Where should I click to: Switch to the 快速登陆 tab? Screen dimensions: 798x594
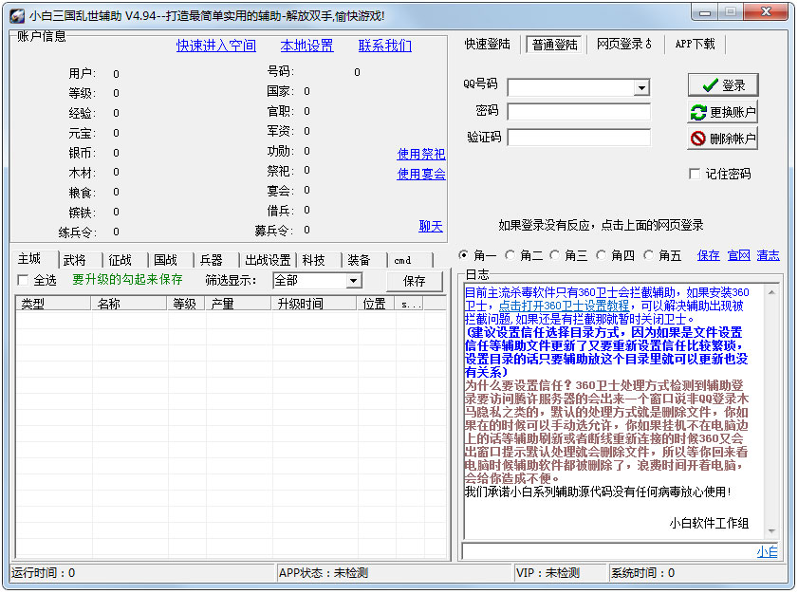487,45
